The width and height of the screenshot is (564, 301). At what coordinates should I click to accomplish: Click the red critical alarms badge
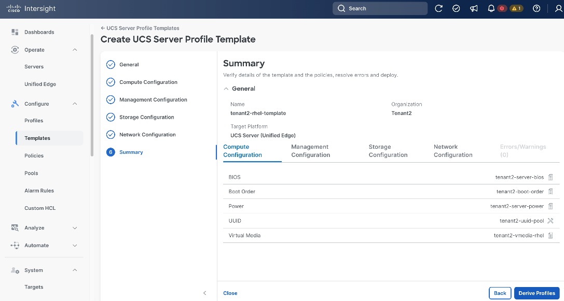tap(502, 9)
